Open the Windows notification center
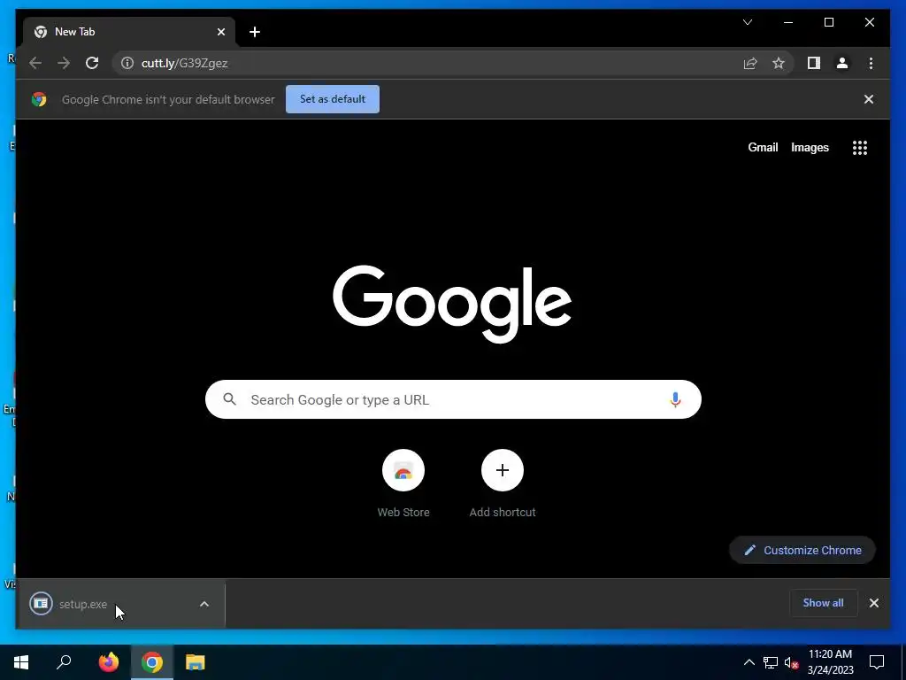Screen dimensions: 906x680 877,662
